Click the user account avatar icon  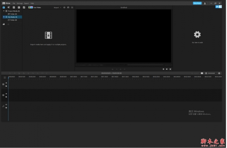click(205, 3)
